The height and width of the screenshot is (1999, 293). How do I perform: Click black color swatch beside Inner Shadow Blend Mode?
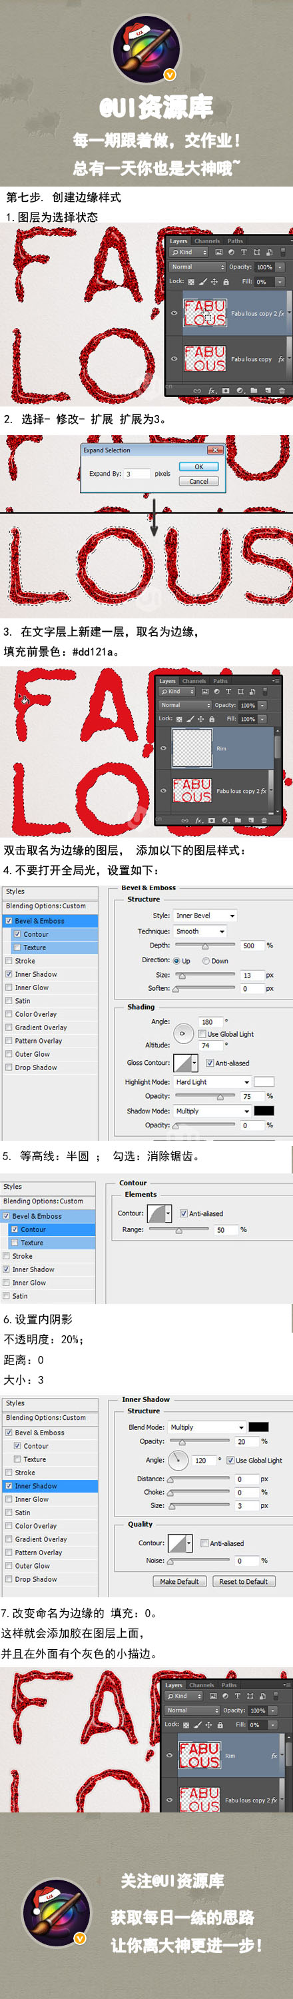(258, 1427)
